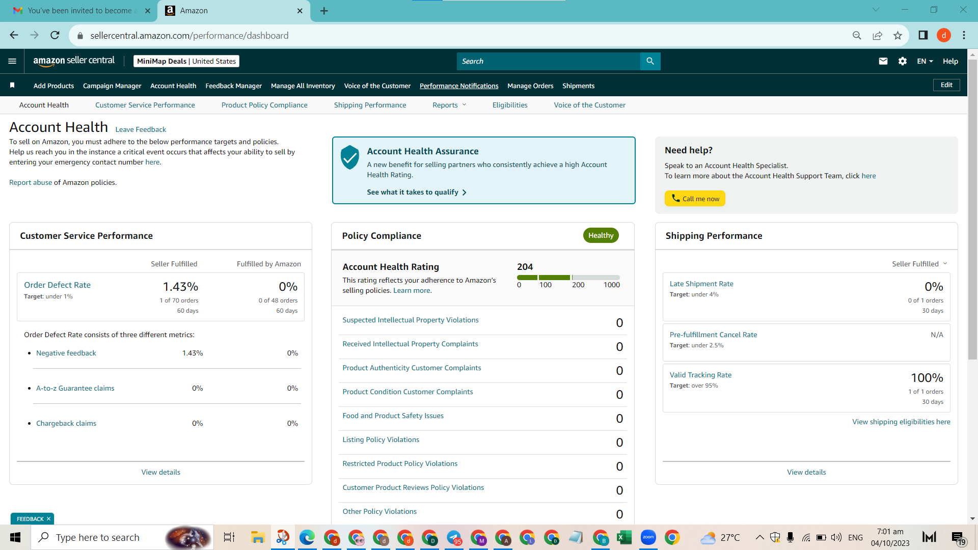
Task: Open Campaign Manager in the top menu
Action: pyautogui.click(x=112, y=86)
